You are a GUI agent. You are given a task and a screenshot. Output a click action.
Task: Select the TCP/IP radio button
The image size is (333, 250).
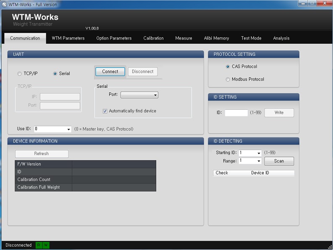(x=19, y=74)
